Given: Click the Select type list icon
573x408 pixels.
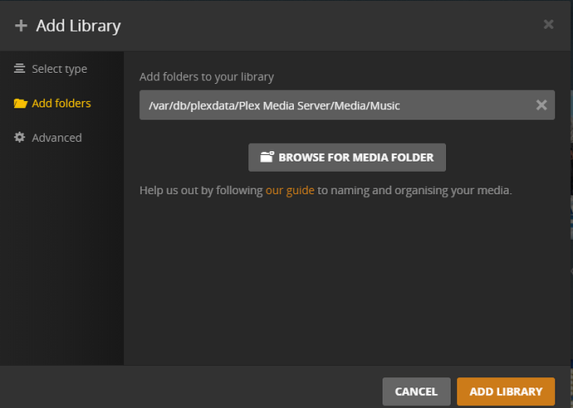Looking at the screenshot, I should coord(20,69).
